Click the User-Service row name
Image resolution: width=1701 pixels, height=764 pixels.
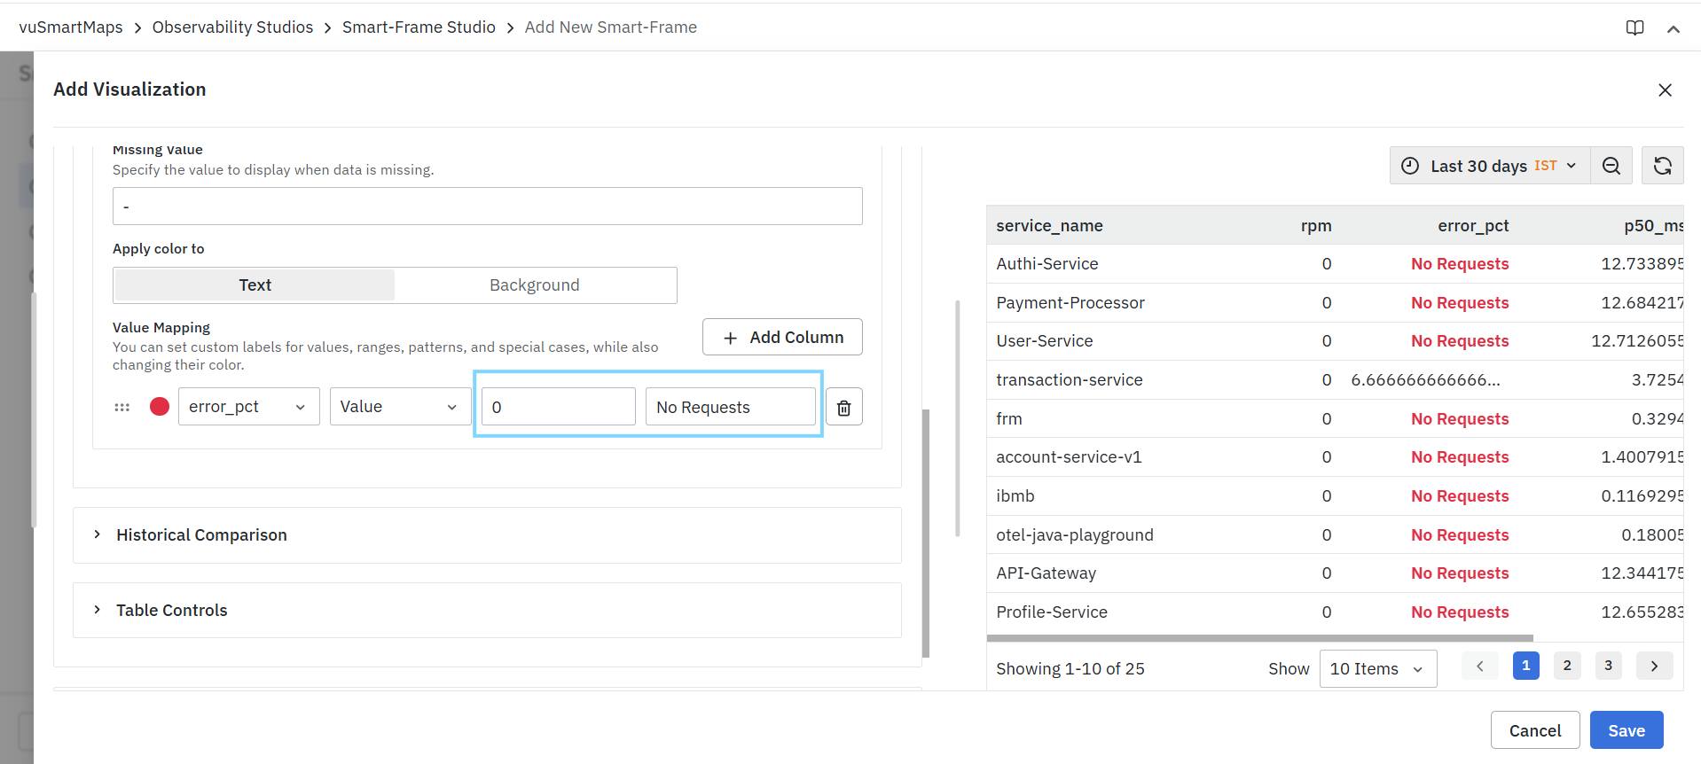click(1045, 341)
